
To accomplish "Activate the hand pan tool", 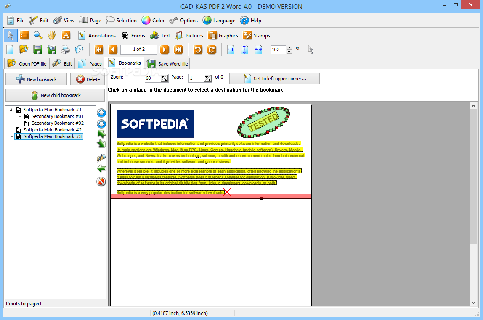I will 52,36.
